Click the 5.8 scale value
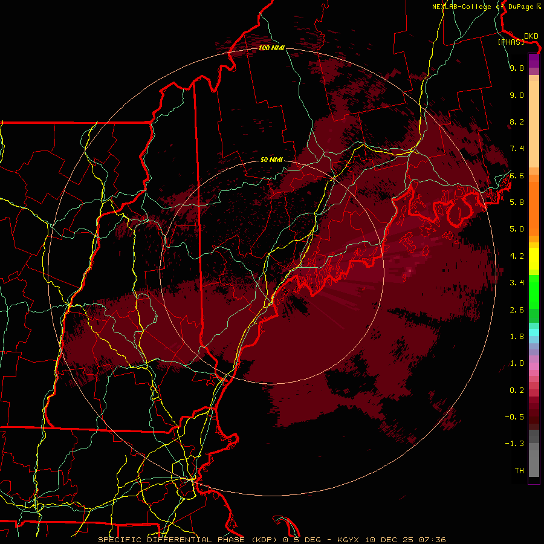Image resolution: width=544 pixels, height=544 pixels. [517, 202]
